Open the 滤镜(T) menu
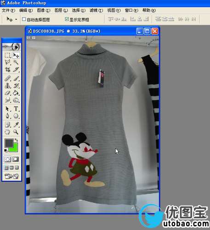Screen dimensions: 210x230 [x=96, y=11]
